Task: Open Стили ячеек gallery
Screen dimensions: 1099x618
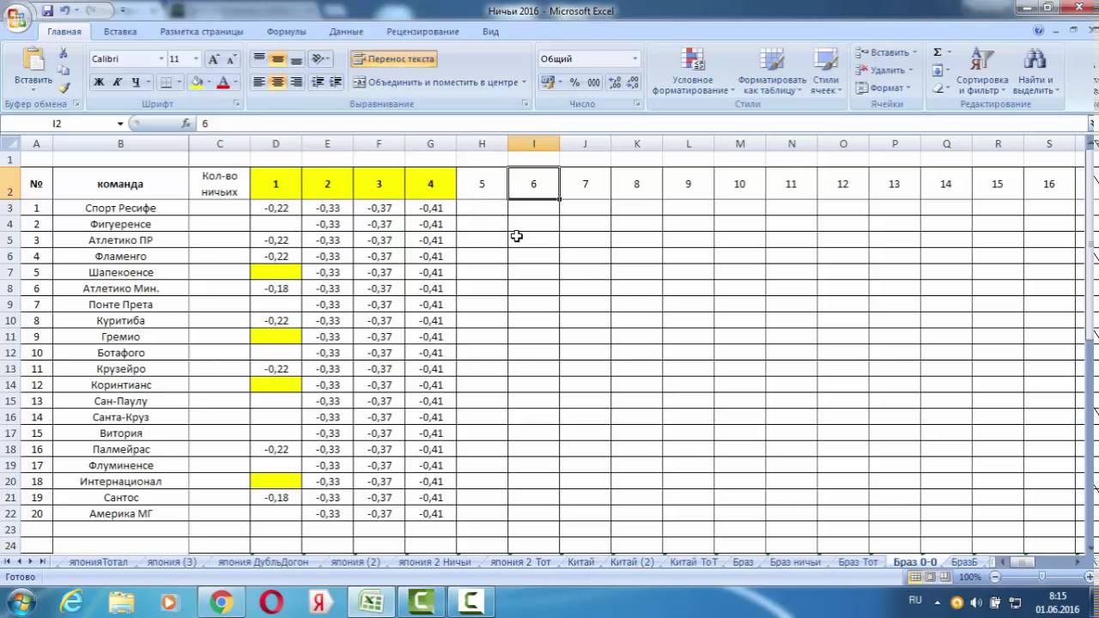Action: 825,70
